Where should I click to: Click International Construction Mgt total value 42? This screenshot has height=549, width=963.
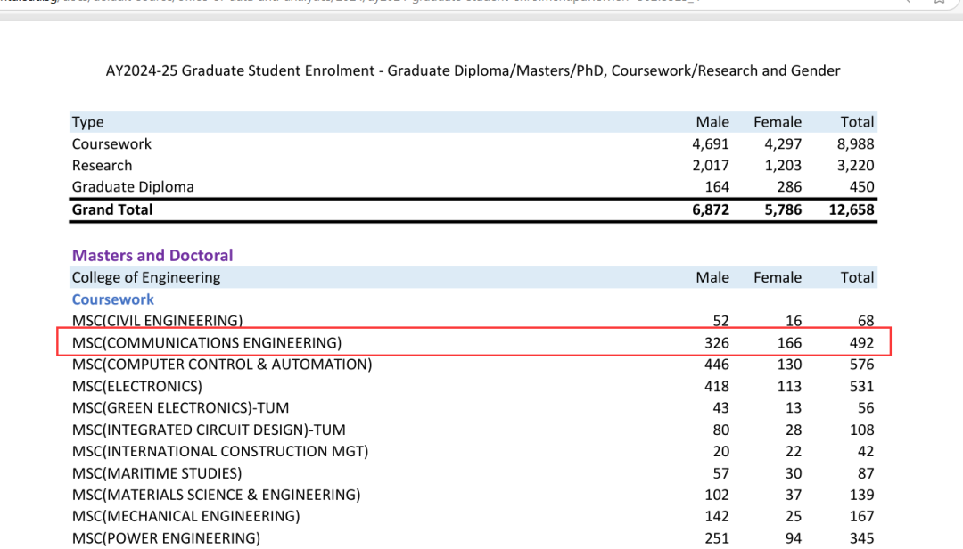tap(866, 451)
